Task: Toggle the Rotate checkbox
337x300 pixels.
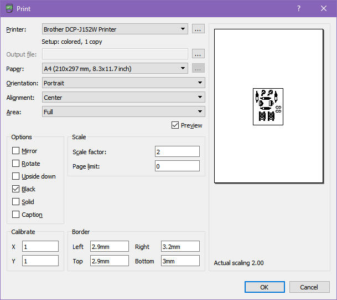Action: (x=15, y=164)
